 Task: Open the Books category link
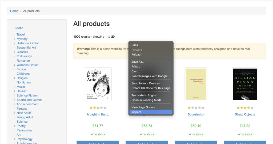point(19,28)
